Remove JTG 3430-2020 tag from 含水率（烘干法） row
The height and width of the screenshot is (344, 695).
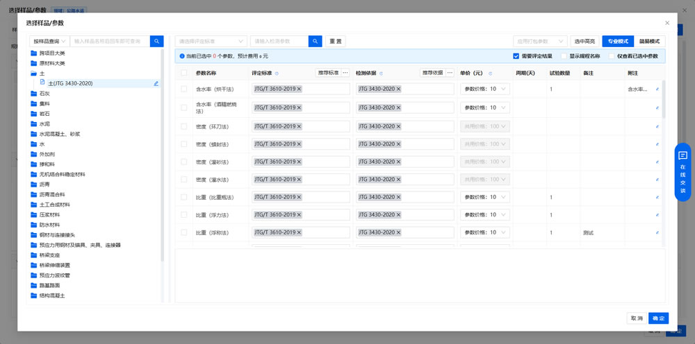(399, 89)
